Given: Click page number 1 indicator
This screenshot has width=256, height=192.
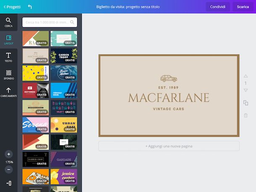Looking at the screenshot, I should coord(246,83).
